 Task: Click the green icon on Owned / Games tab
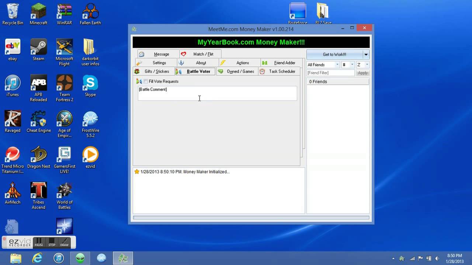click(220, 71)
